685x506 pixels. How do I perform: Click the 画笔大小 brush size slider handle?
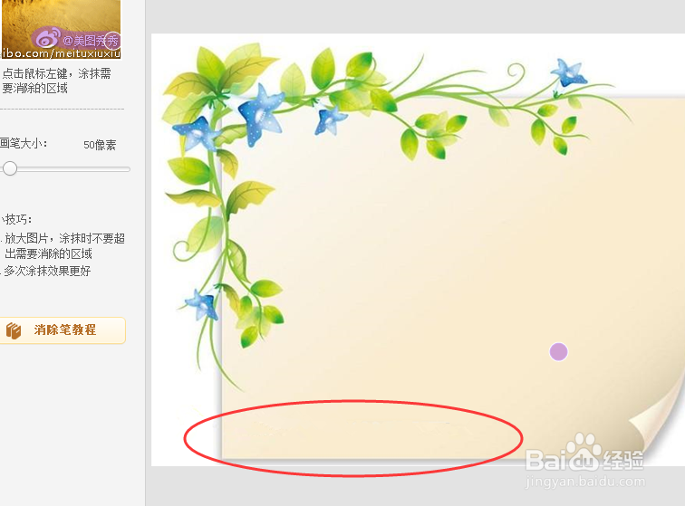click(10, 168)
